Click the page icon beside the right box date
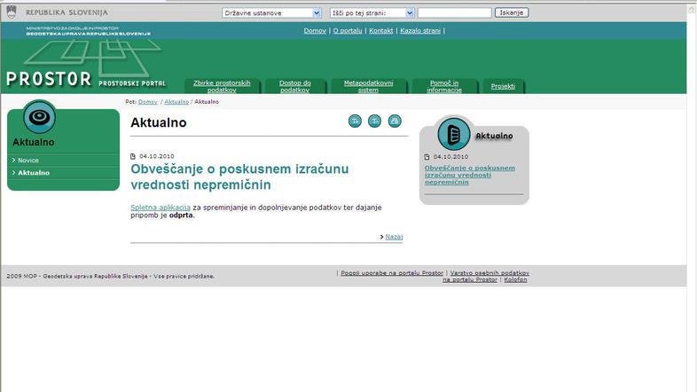Viewport: 697px width, 392px height. pos(427,157)
